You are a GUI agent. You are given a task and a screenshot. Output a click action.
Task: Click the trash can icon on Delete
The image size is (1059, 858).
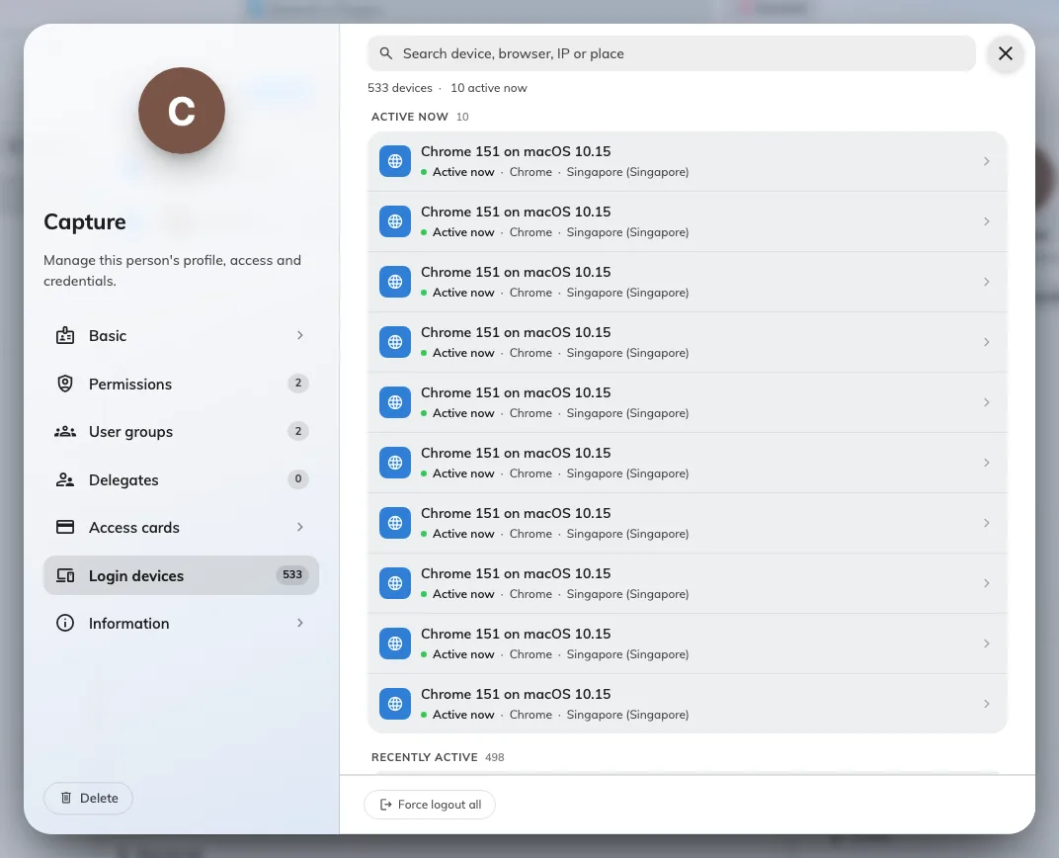(x=66, y=798)
